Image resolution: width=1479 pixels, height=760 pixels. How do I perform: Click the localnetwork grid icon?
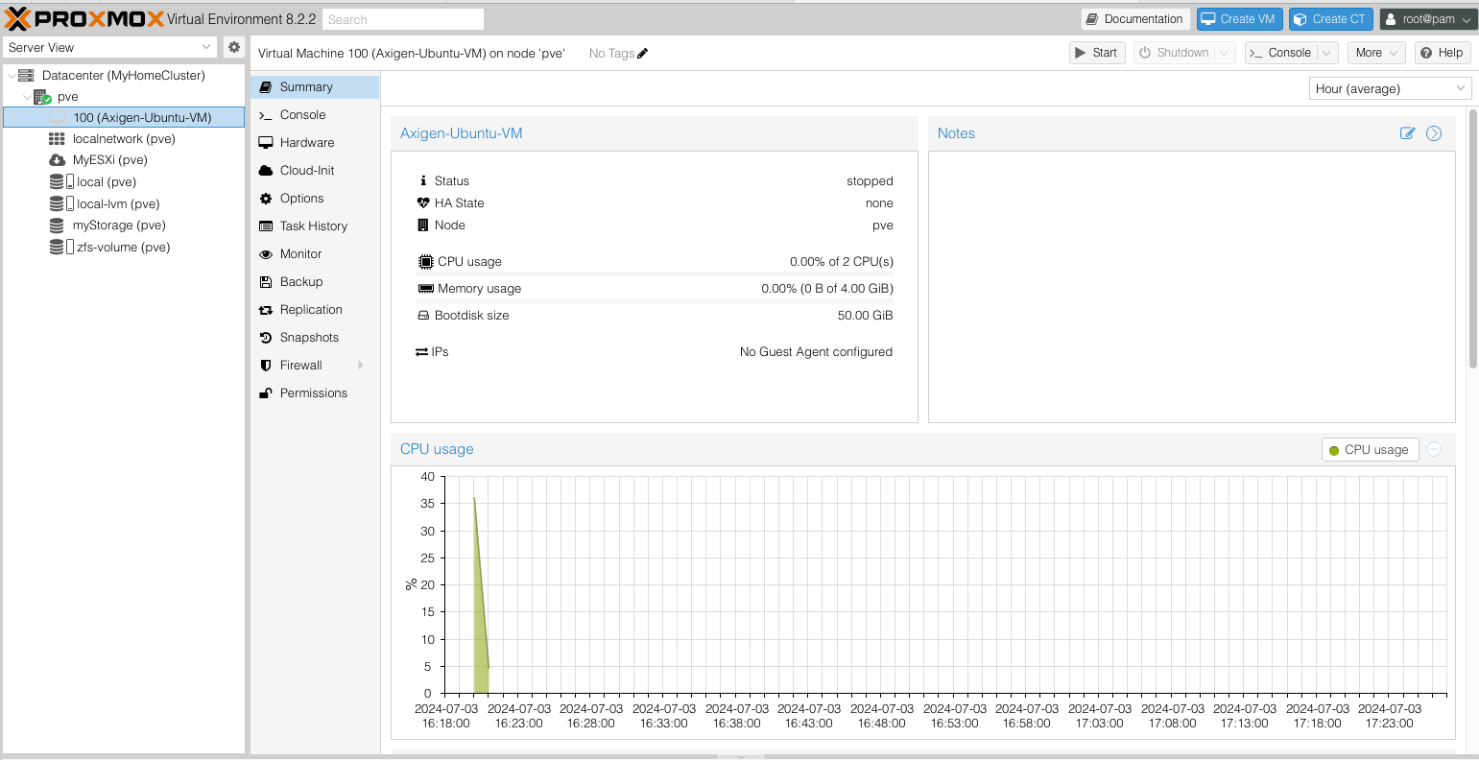point(57,139)
